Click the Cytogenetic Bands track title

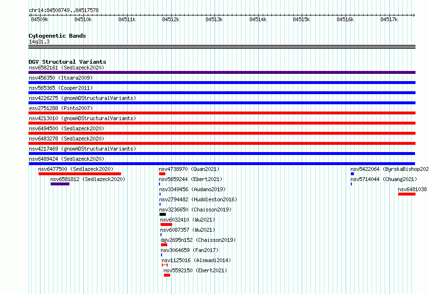point(57,36)
